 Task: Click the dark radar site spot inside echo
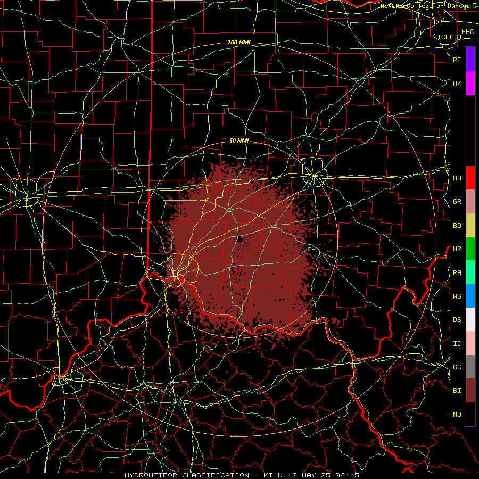[240, 239]
